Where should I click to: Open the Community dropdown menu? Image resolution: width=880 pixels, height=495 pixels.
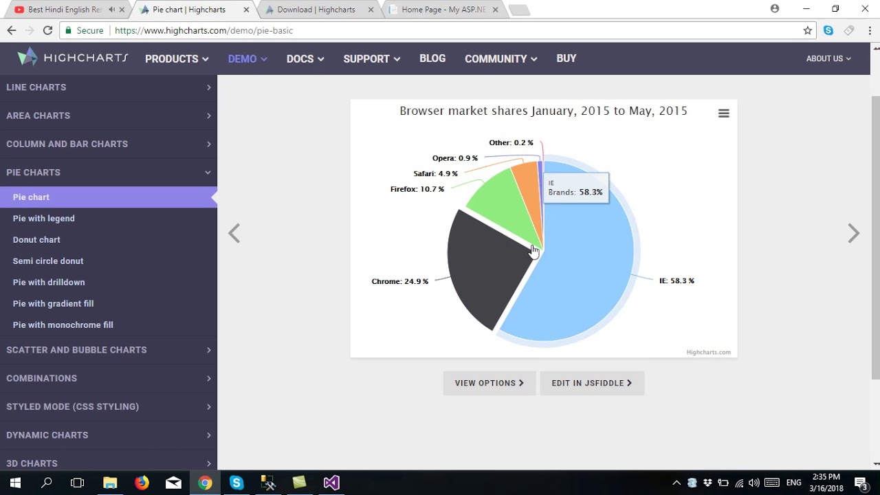[x=500, y=59]
